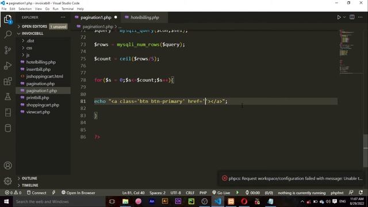Switch to the pagination1.php tab
368x207 pixels.
click(96, 17)
